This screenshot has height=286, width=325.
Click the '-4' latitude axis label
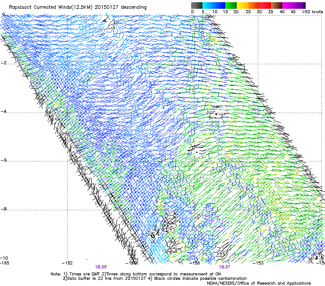(4, 111)
